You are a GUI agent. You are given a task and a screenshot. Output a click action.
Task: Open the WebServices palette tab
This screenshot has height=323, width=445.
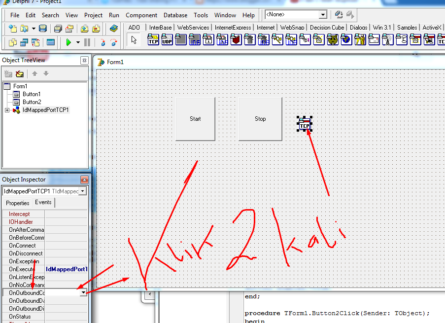click(x=193, y=28)
